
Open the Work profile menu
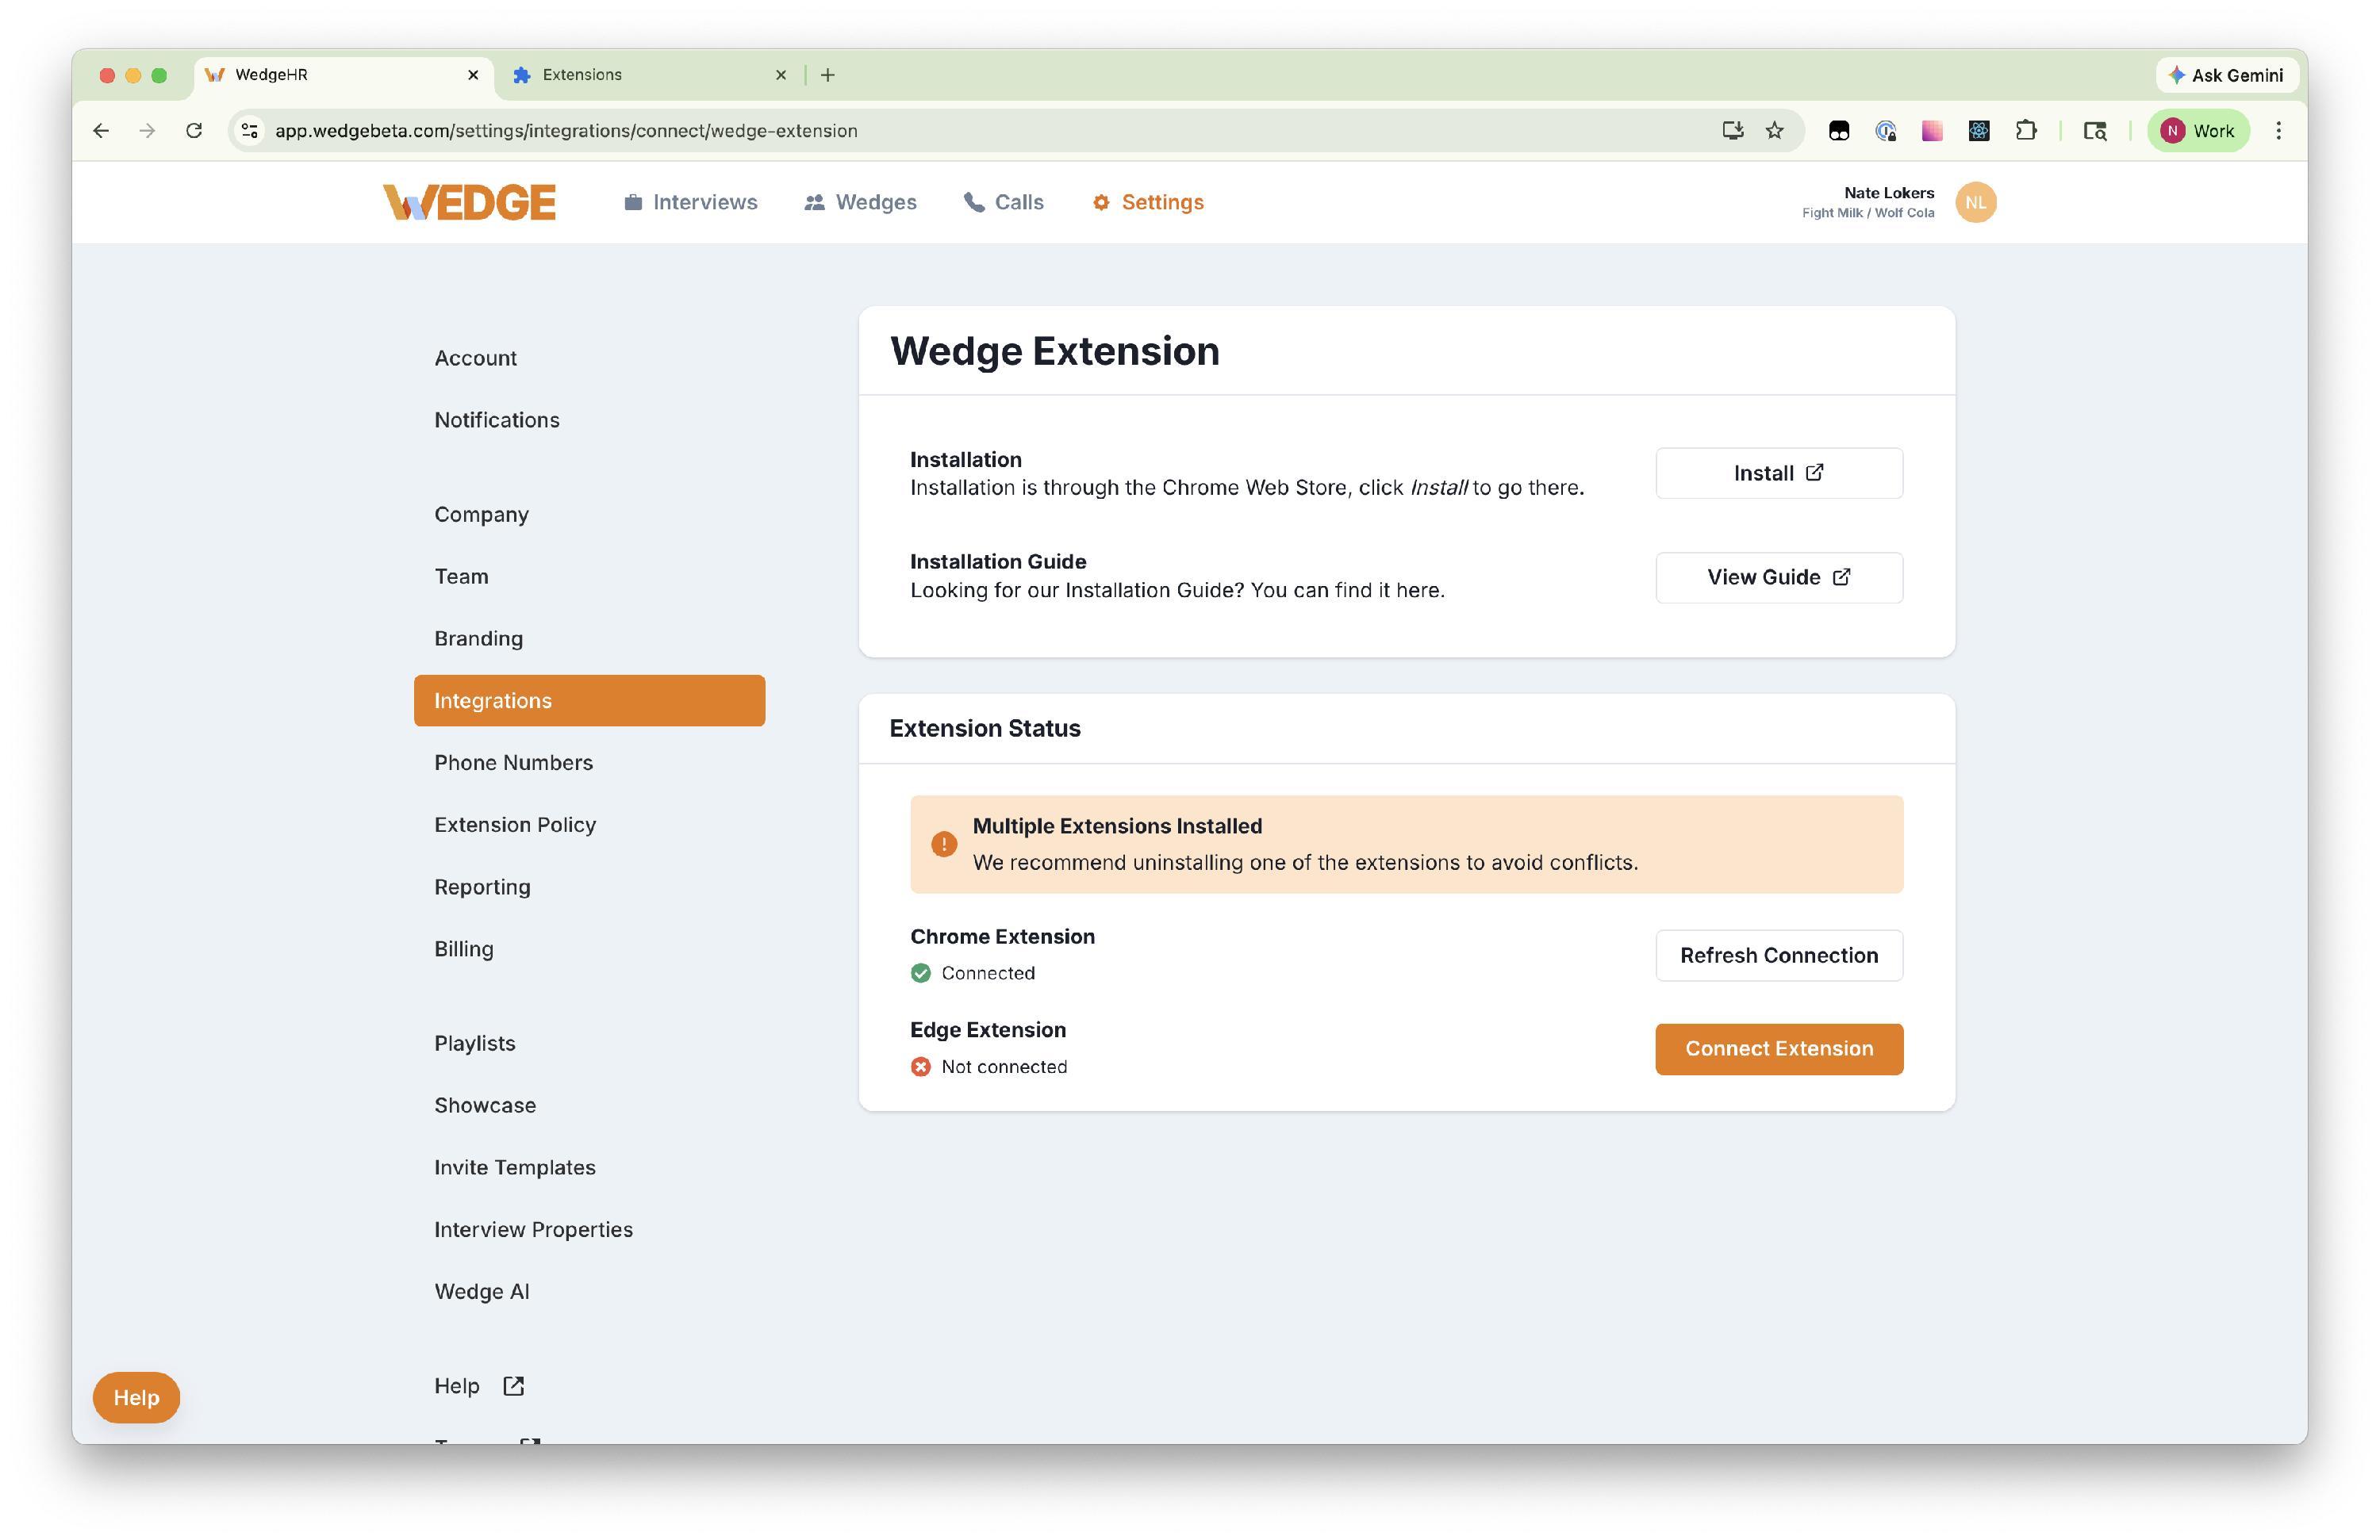tap(2198, 131)
